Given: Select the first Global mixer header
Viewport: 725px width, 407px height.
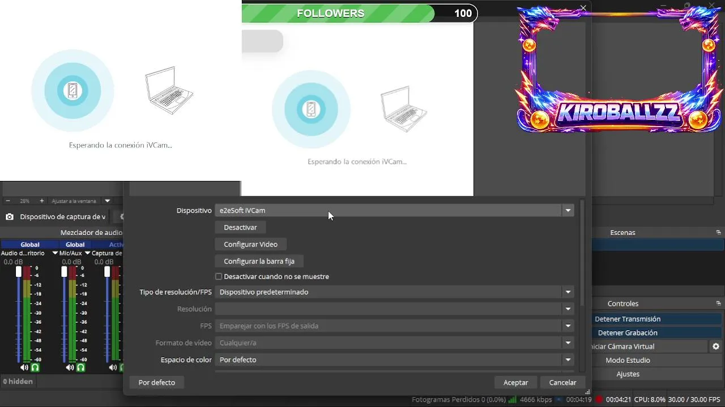Looking at the screenshot, I should click(x=30, y=245).
